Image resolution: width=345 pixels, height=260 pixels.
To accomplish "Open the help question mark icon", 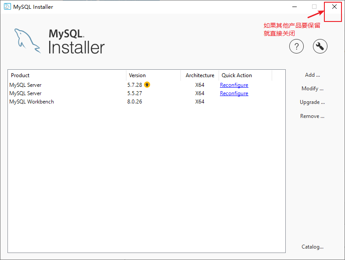I will (296, 46).
